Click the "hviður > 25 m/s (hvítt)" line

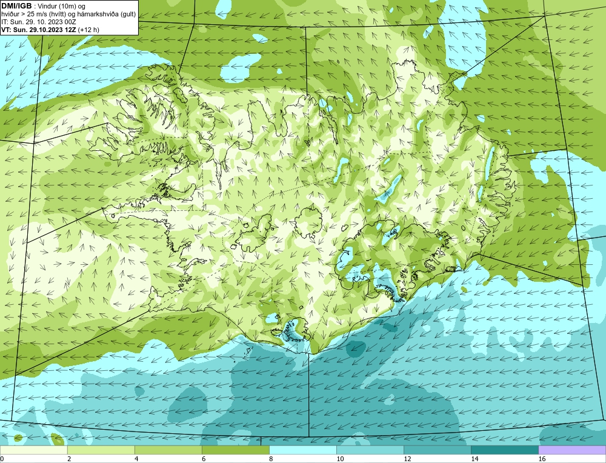point(33,15)
